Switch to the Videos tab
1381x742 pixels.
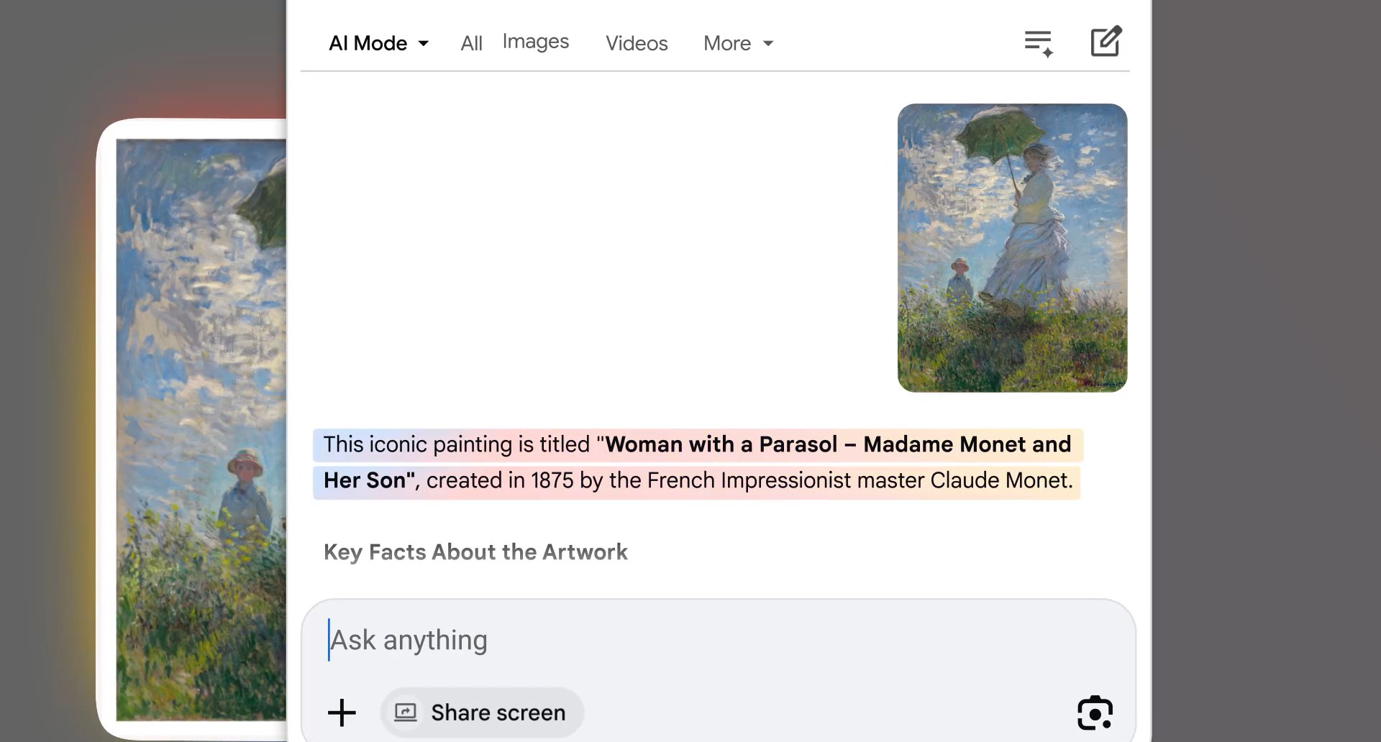(637, 43)
